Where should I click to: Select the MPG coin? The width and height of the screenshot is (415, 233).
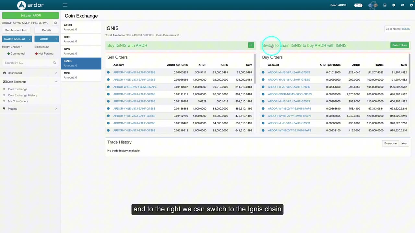coord(81,75)
